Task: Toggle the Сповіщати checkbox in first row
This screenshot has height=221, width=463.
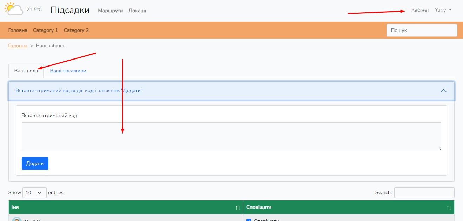Action: click(x=249, y=220)
